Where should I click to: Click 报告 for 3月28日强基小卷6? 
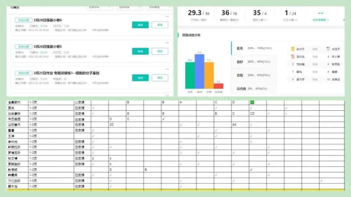[160, 25]
